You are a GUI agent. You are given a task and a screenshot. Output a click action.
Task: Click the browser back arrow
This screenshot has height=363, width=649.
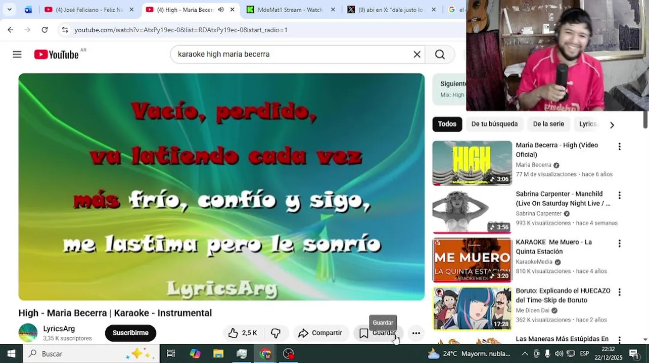[11, 30]
